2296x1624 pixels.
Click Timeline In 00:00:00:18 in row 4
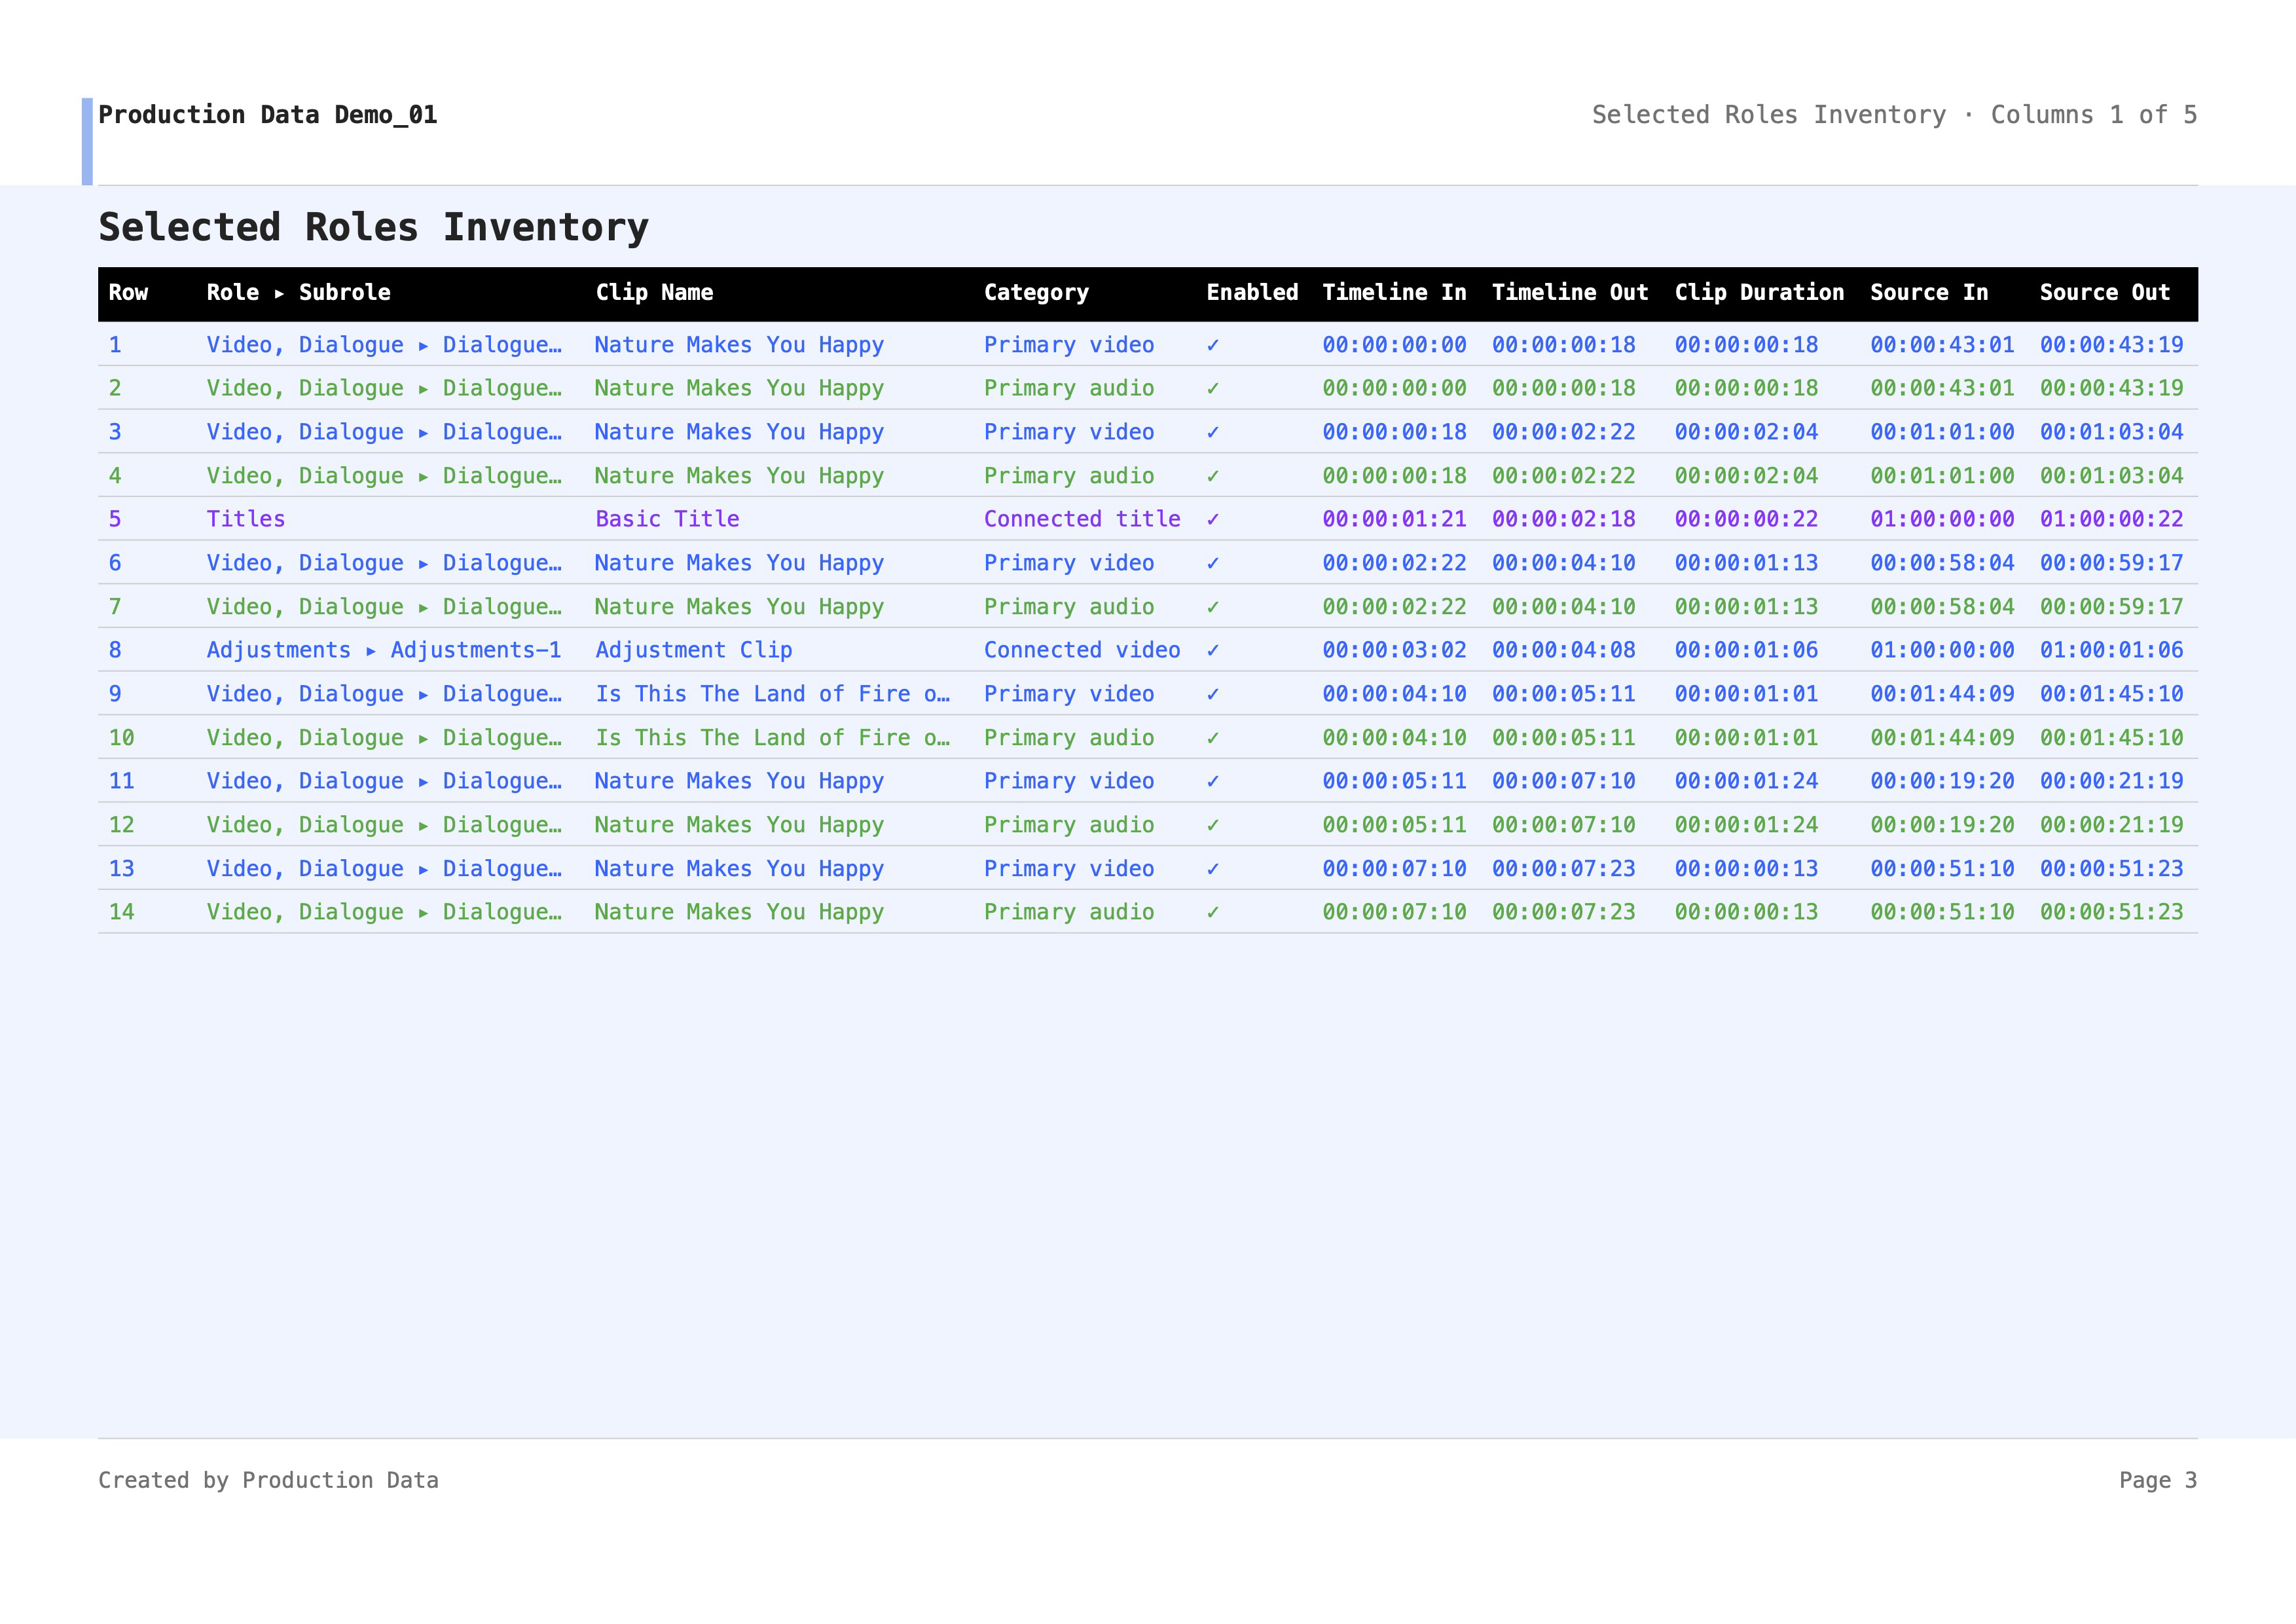(x=1394, y=476)
